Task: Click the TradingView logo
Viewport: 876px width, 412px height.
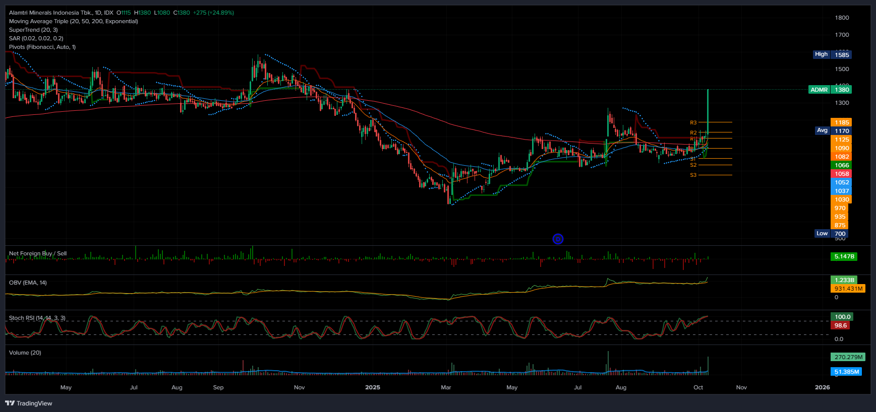Action: click(x=29, y=403)
